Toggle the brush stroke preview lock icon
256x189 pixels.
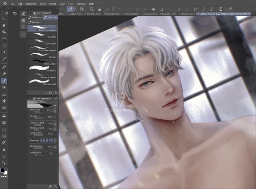tap(55, 105)
